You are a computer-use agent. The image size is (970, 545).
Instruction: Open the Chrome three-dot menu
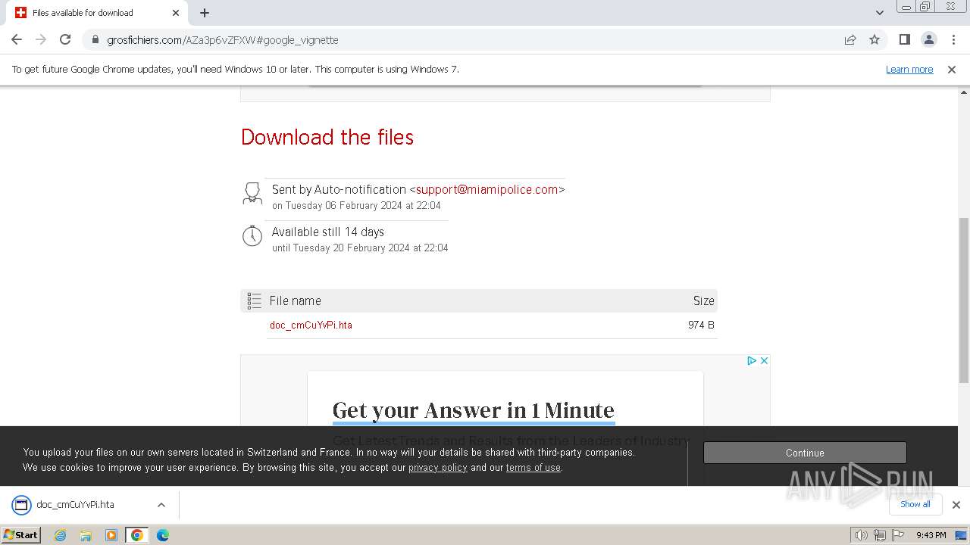point(953,39)
